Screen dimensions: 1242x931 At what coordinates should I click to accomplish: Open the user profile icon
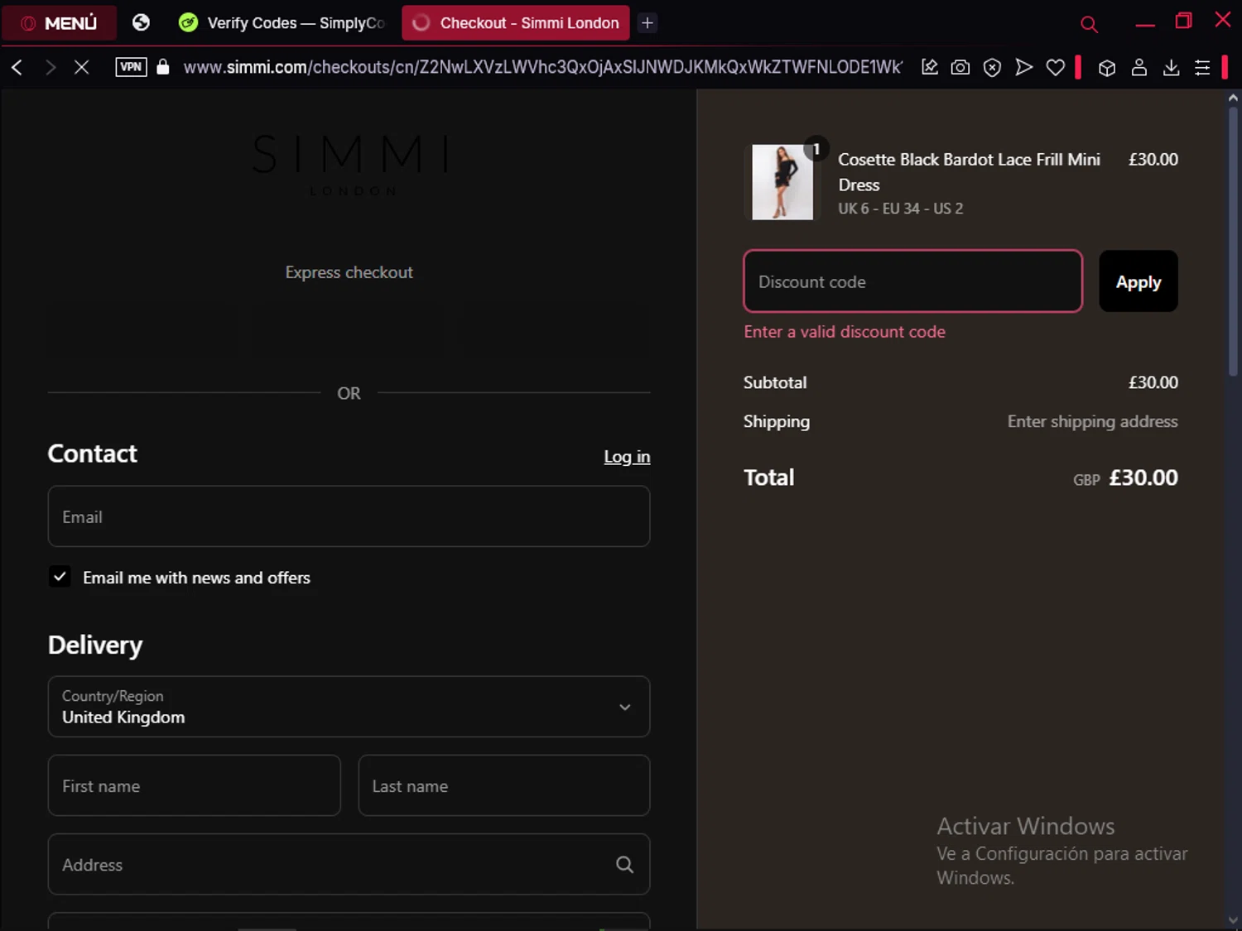tap(1139, 67)
